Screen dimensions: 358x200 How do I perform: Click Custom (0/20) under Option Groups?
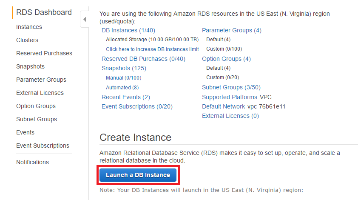(222, 77)
